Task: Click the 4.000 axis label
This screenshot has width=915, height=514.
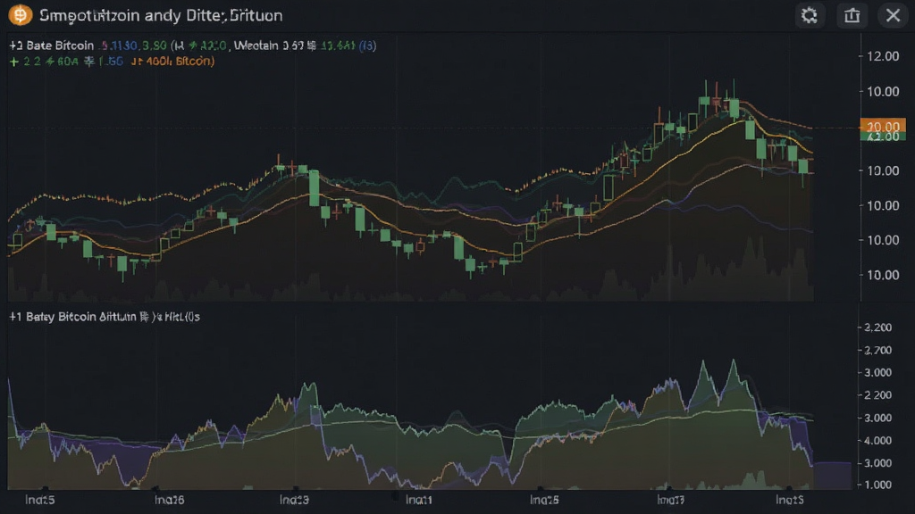Action: tap(877, 441)
